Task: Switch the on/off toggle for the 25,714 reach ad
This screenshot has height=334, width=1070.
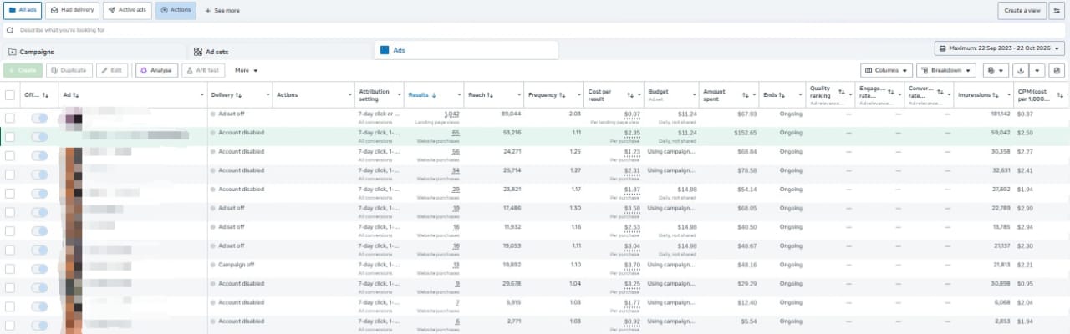Action: tap(39, 175)
